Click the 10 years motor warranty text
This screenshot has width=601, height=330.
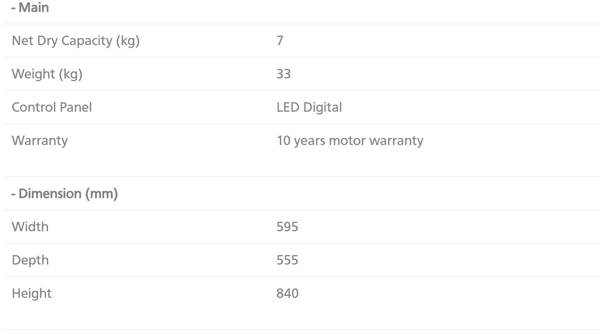pos(350,141)
